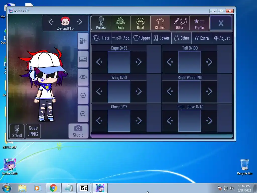
Task: Click the Cape preview thumbnail
Action: [119, 62]
